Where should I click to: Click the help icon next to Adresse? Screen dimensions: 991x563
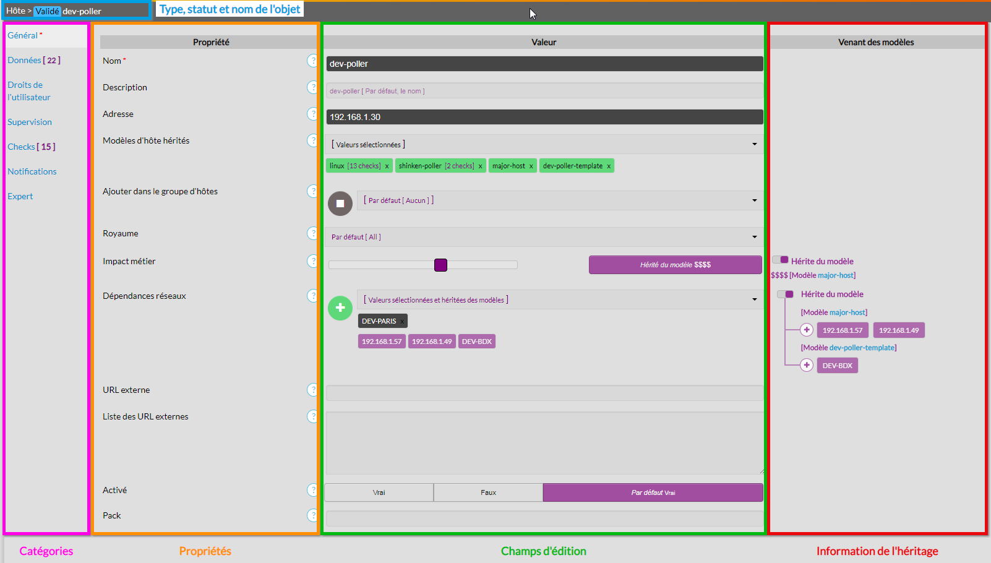coord(312,114)
